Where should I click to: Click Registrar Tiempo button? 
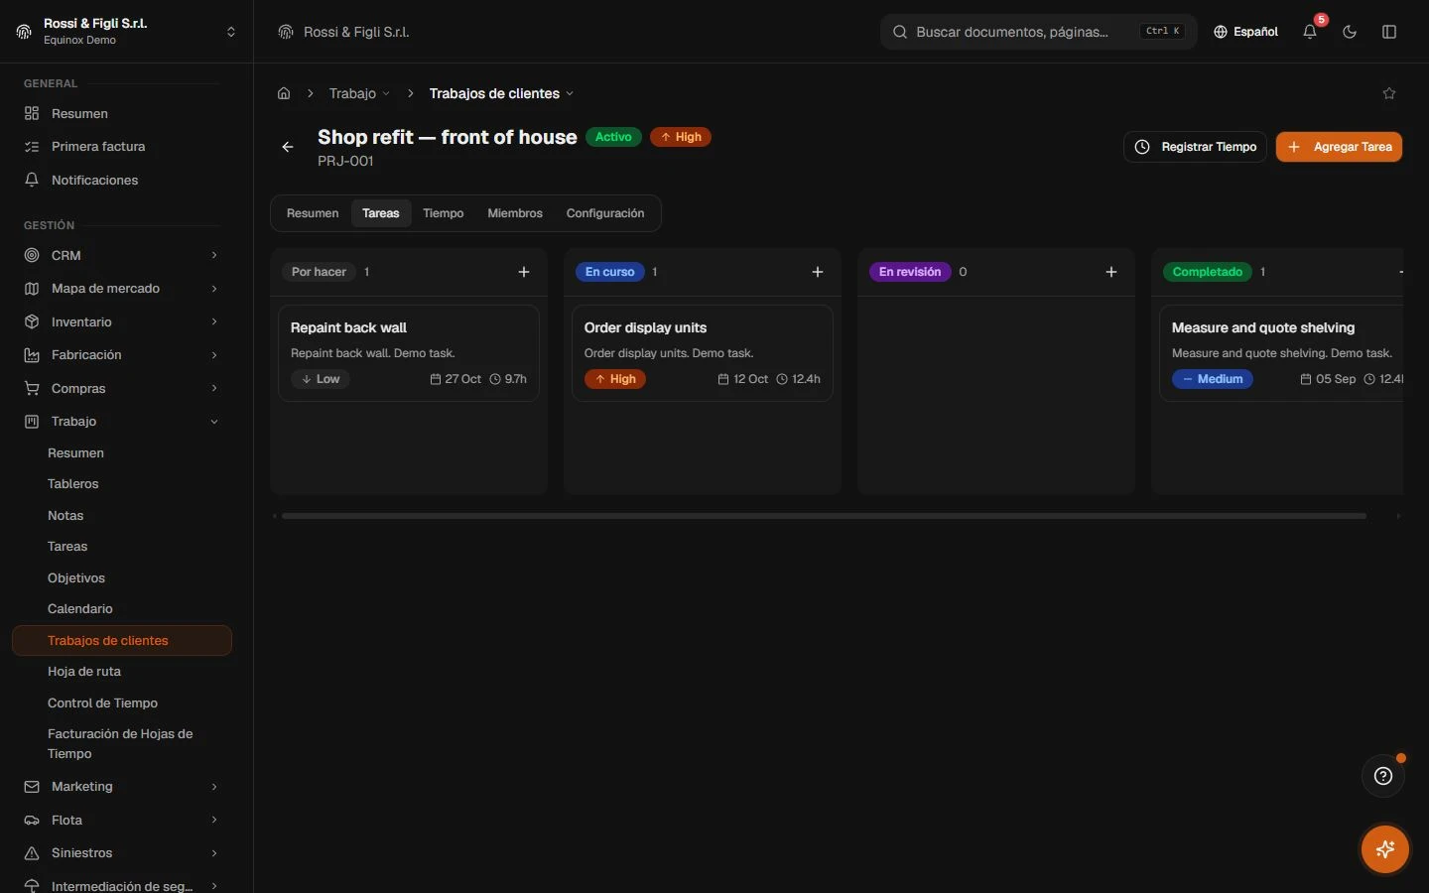(1195, 147)
